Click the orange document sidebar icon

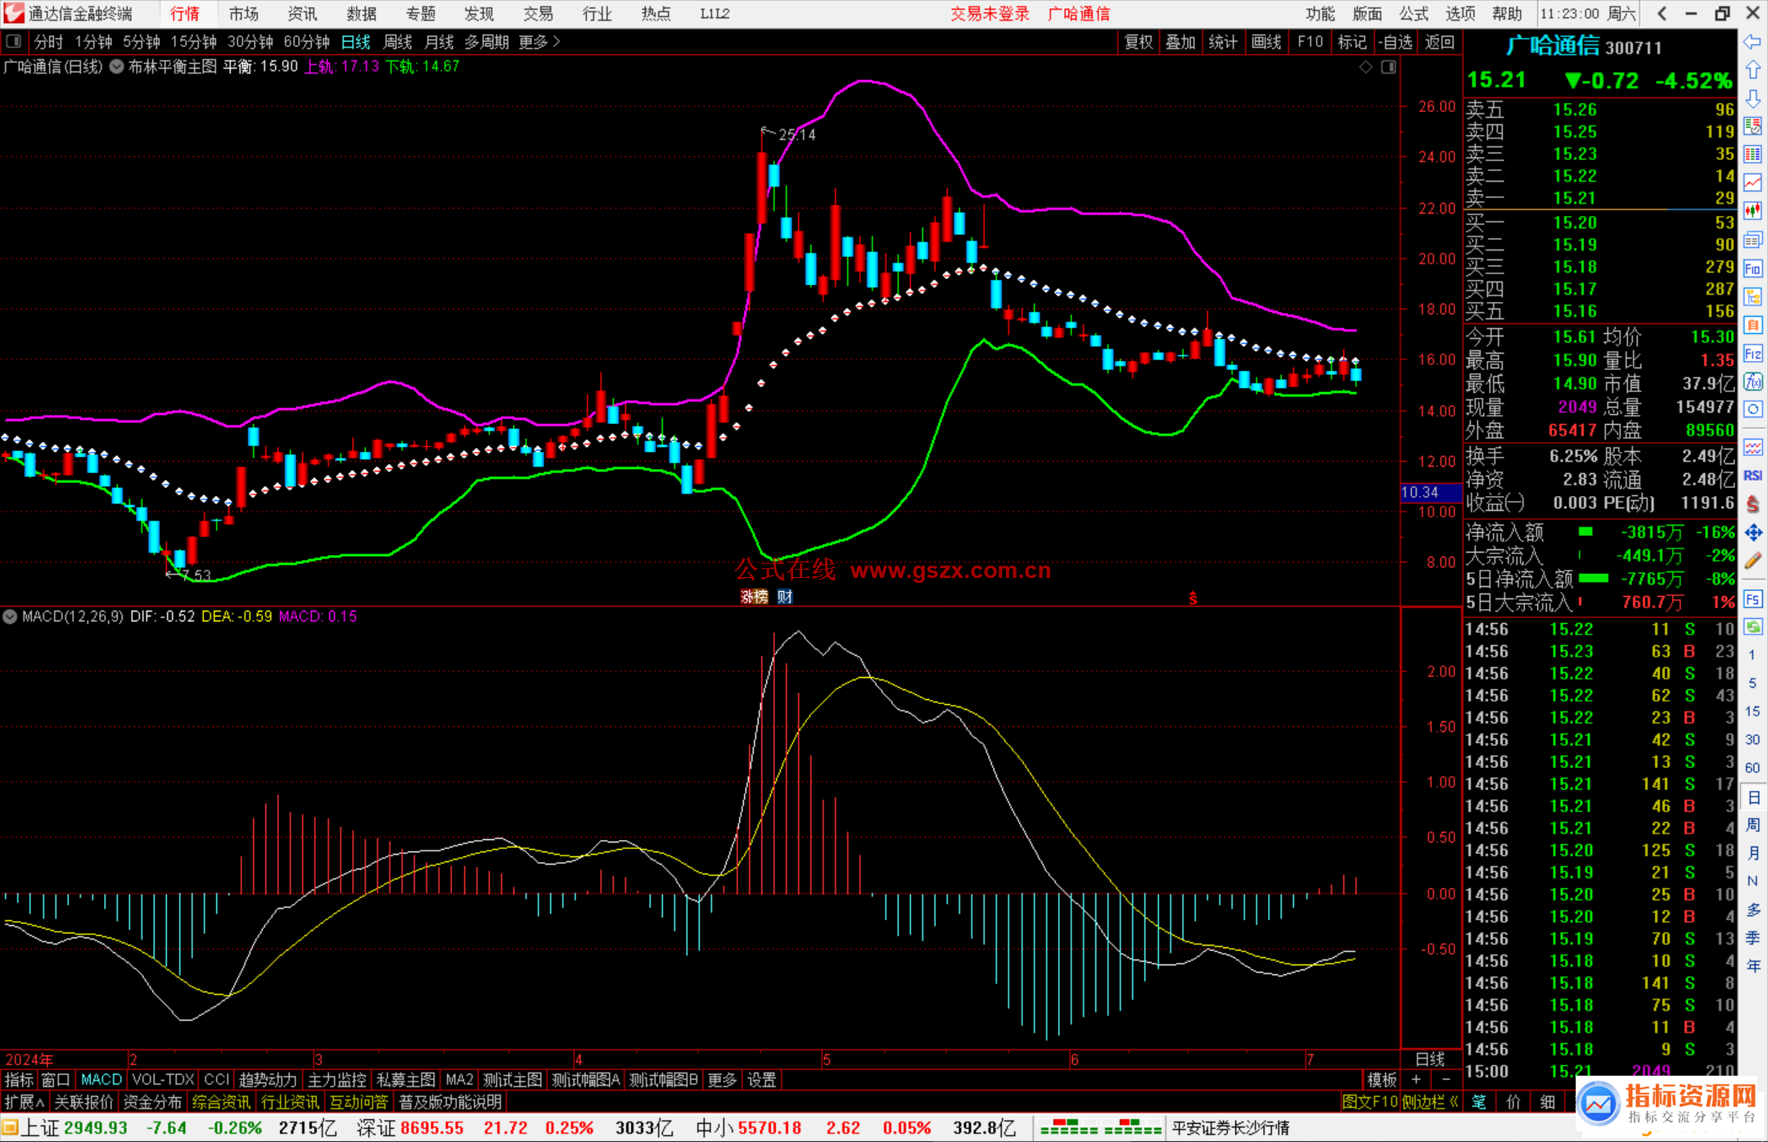click(1752, 325)
